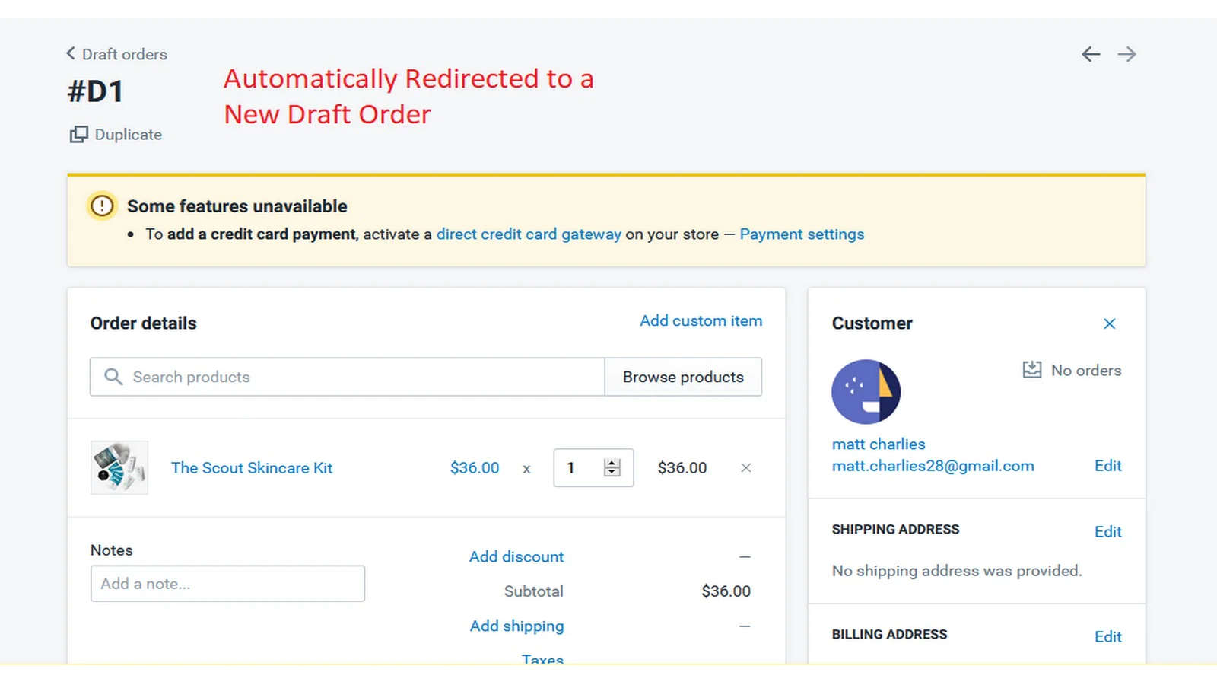
Task: Click Add custom item
Action: tap(701, 320)
